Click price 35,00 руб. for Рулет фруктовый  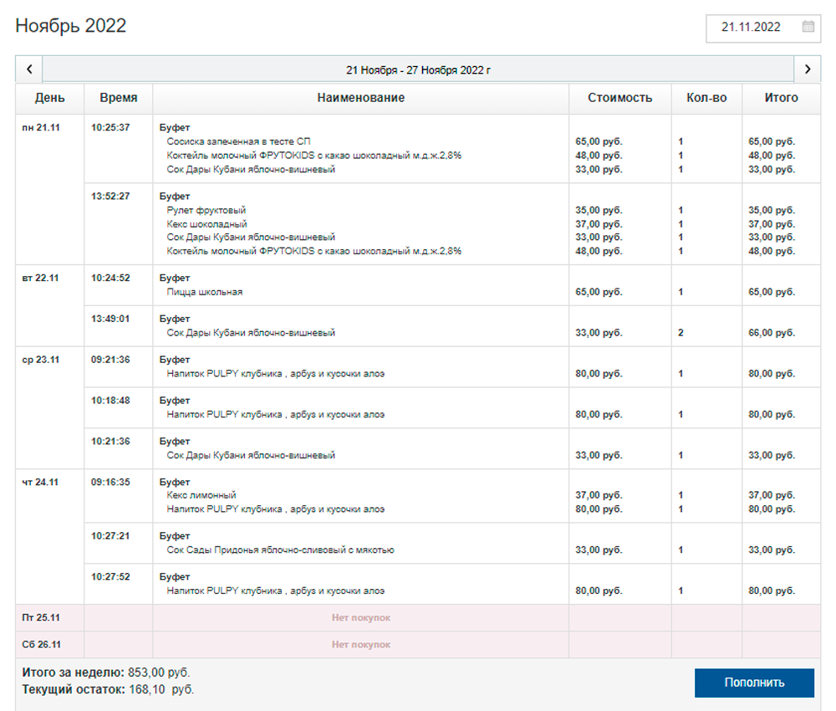tap(599, 210)
